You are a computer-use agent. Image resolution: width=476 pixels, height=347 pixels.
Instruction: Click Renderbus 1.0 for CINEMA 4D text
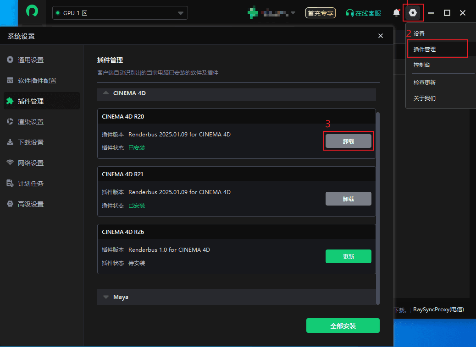(x=169, y=249)
